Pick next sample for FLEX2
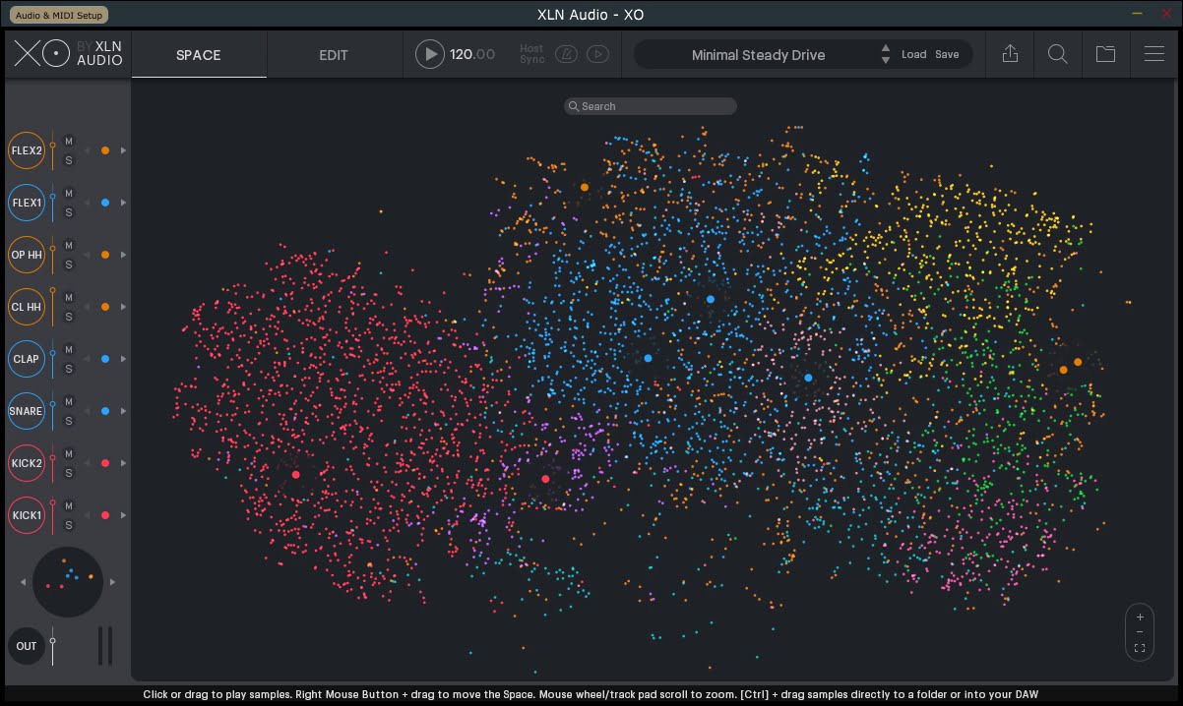This screenshot has height=706, width=1183. tap(123, 150)
